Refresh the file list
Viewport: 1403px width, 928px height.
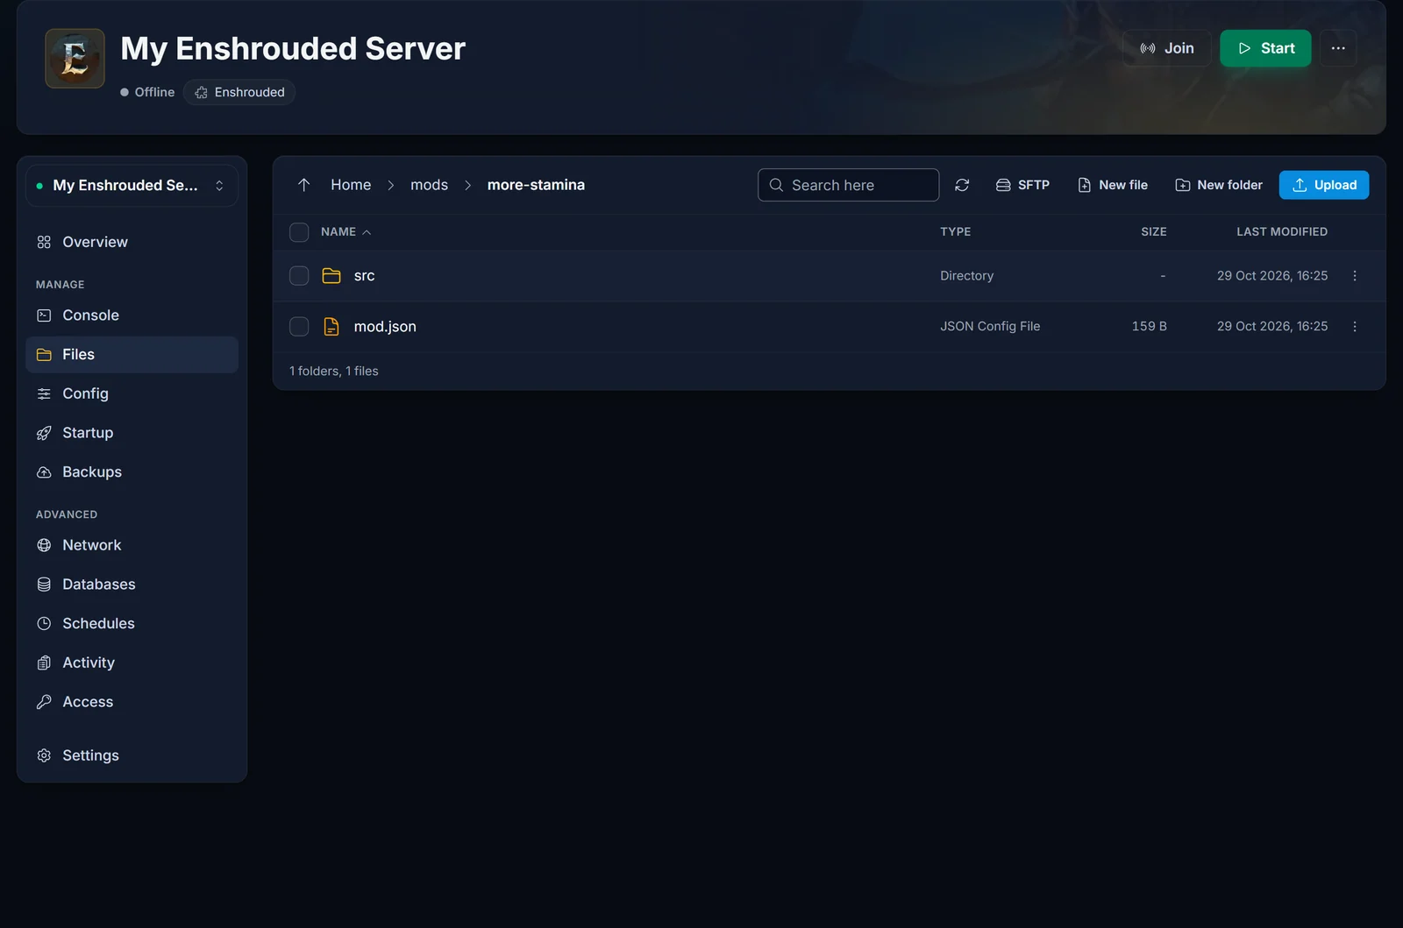click(962, 185)
